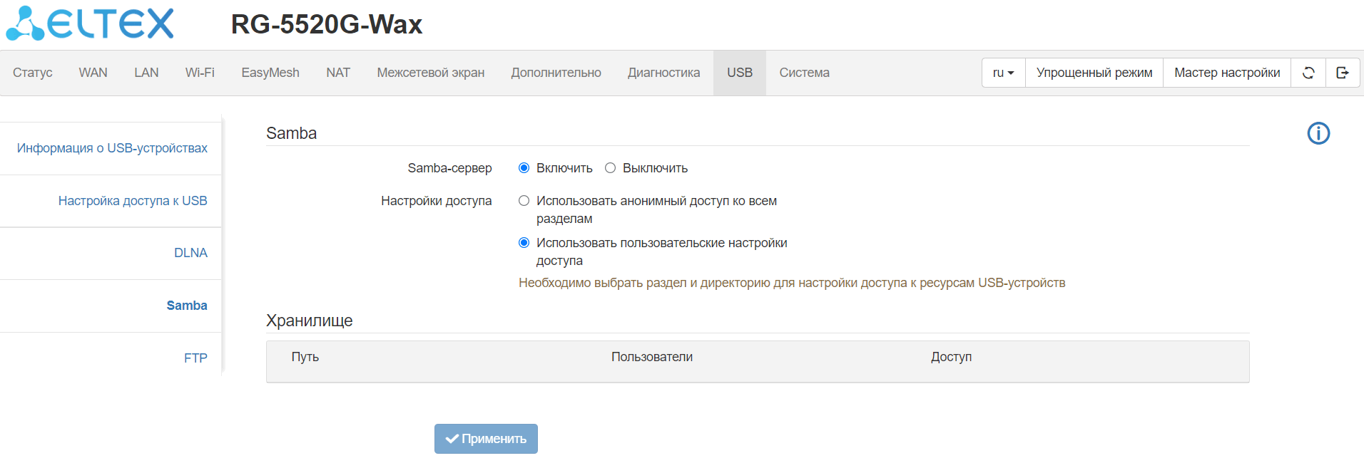
Task: Open DLNA settings in sidebar
Action: (x=190, y=253)
